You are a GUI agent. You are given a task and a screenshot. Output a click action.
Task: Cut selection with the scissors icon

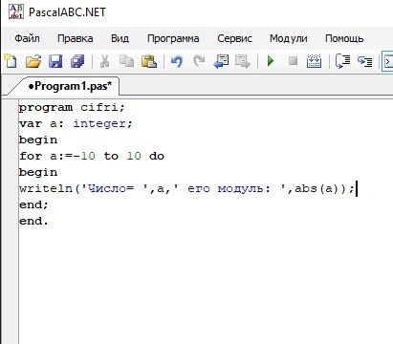pyautogui.click(x=104, y=60)
